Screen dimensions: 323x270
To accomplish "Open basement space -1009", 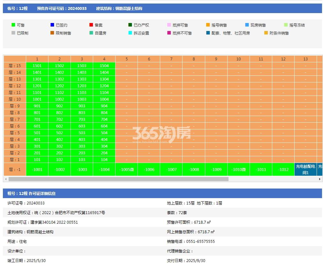I will [x=216, y=169].
